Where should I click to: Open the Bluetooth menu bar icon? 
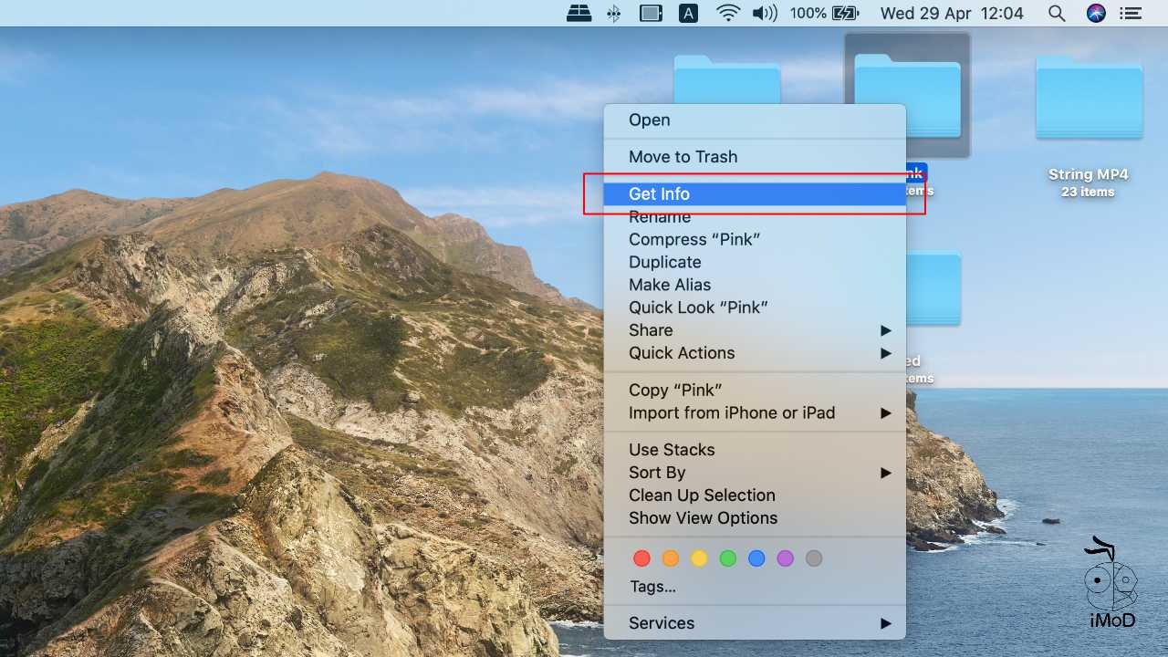[x=614, y=13]
